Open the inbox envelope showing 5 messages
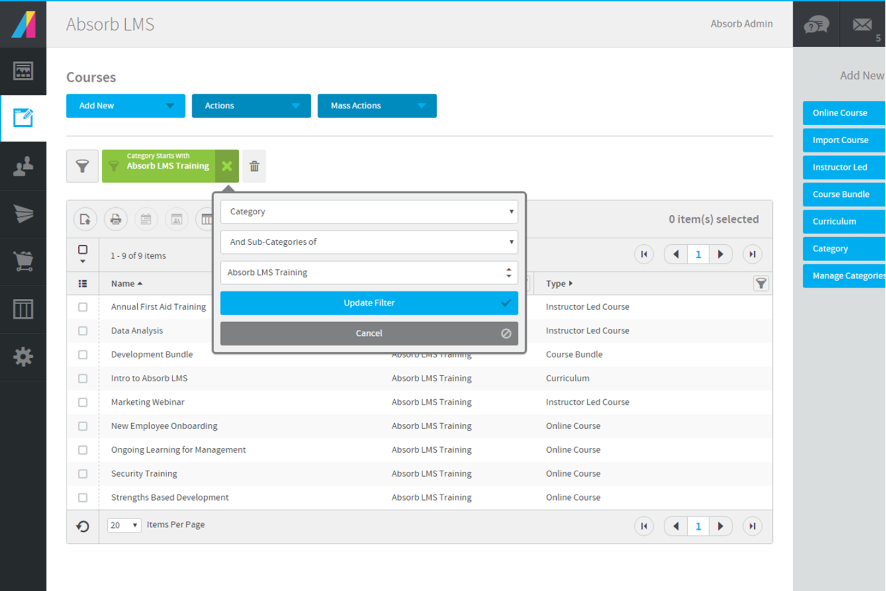The image size is (886, 591). click(863, 24)
